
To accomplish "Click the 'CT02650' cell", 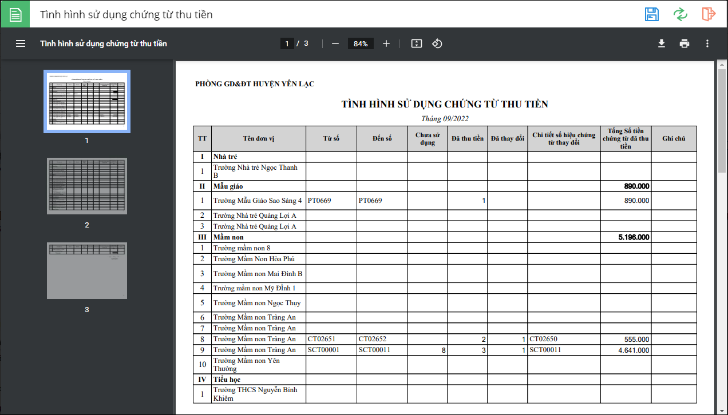I will [x=564, y=339].
